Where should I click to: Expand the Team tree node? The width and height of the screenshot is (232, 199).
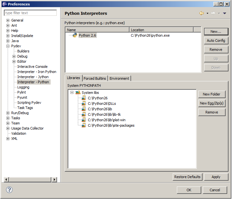tap(8, 123)
